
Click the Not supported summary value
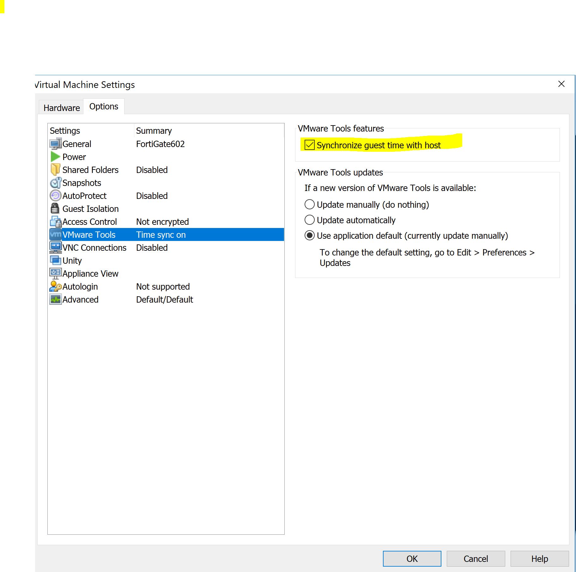(163, 286)
